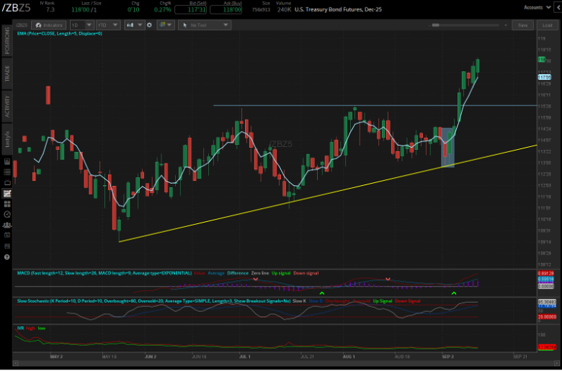
Task: Open the grid layout sidebar icon
Action: (x=7, y=204)
